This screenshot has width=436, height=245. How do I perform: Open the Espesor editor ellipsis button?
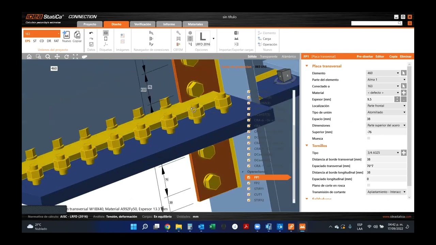coord(404,99)
